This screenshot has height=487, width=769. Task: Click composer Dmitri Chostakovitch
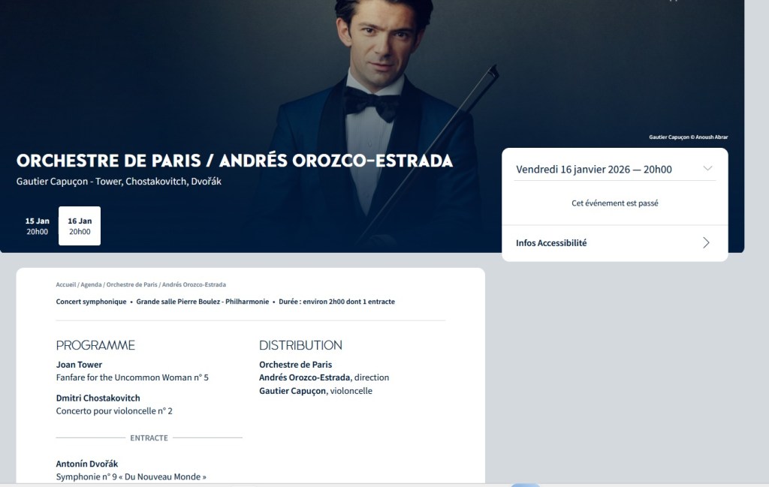98,398
